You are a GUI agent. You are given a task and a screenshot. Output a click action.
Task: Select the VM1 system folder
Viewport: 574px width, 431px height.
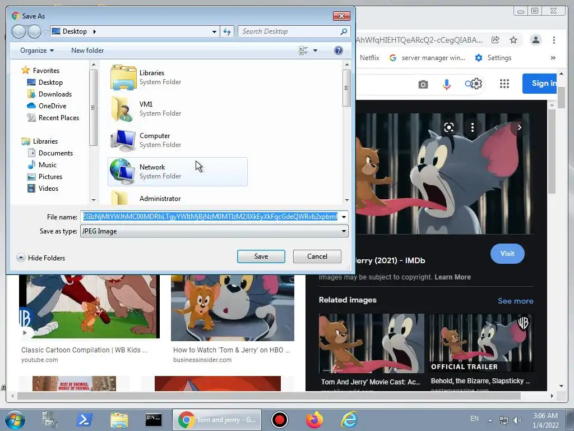click(177, 109)
